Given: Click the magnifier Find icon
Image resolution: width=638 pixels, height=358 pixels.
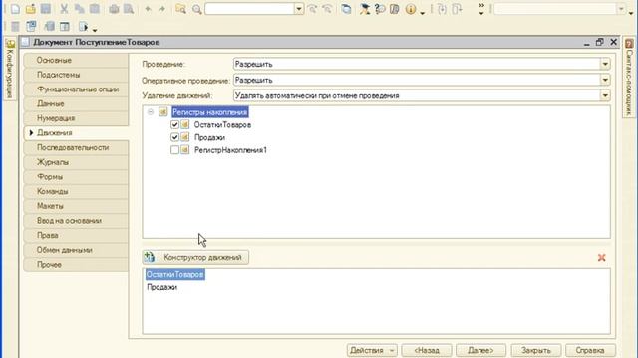Looking at the screenshot, I should coord(197,9).
